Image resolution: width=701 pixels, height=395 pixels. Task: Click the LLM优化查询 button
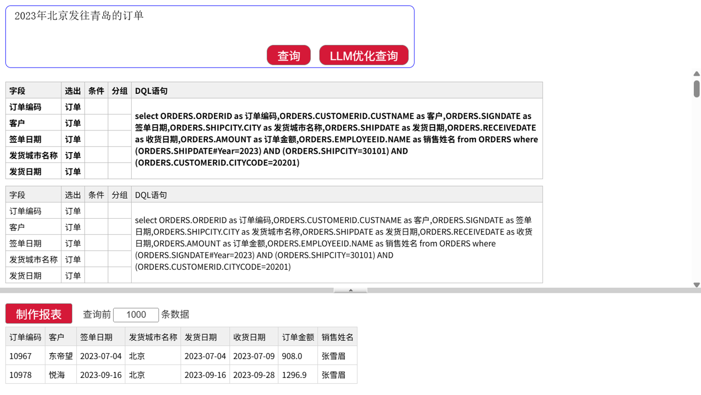[363, 55]
